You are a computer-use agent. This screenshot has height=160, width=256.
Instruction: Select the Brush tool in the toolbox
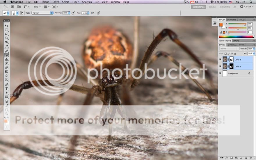point(6,55)
